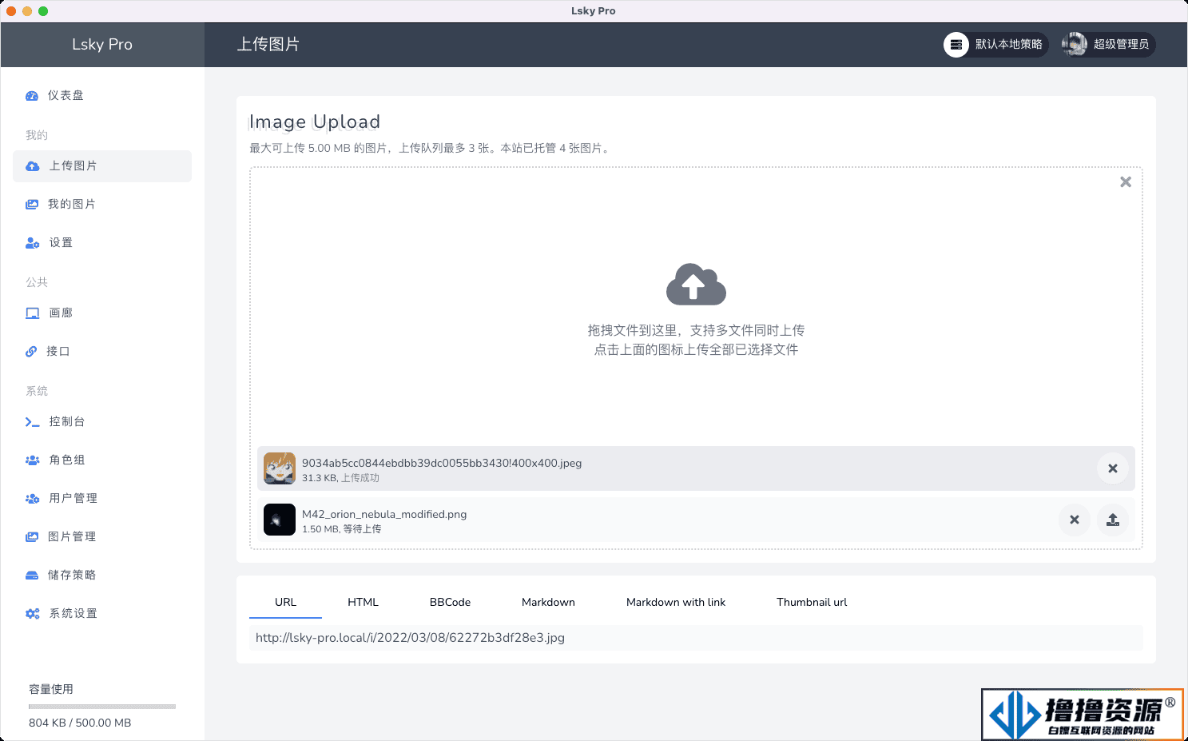Open the Markdown with link tab

pos(676,603)
